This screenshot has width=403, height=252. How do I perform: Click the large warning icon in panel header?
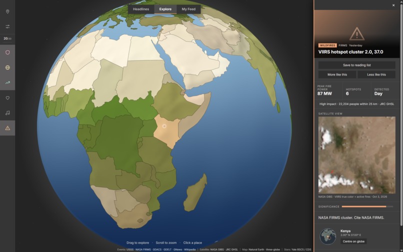click(356, 33)
